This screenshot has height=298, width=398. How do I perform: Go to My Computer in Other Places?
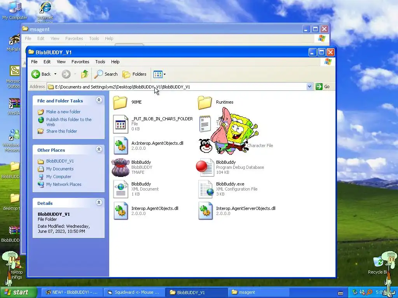59,177
